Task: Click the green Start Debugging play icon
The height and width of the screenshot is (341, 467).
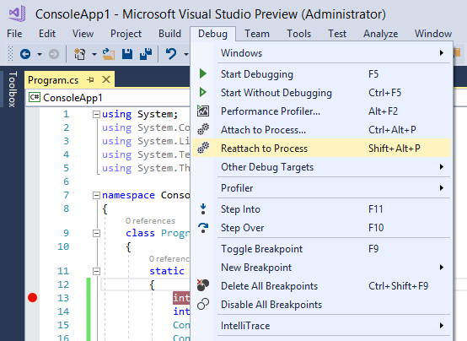Action: [x=203, y=73]
